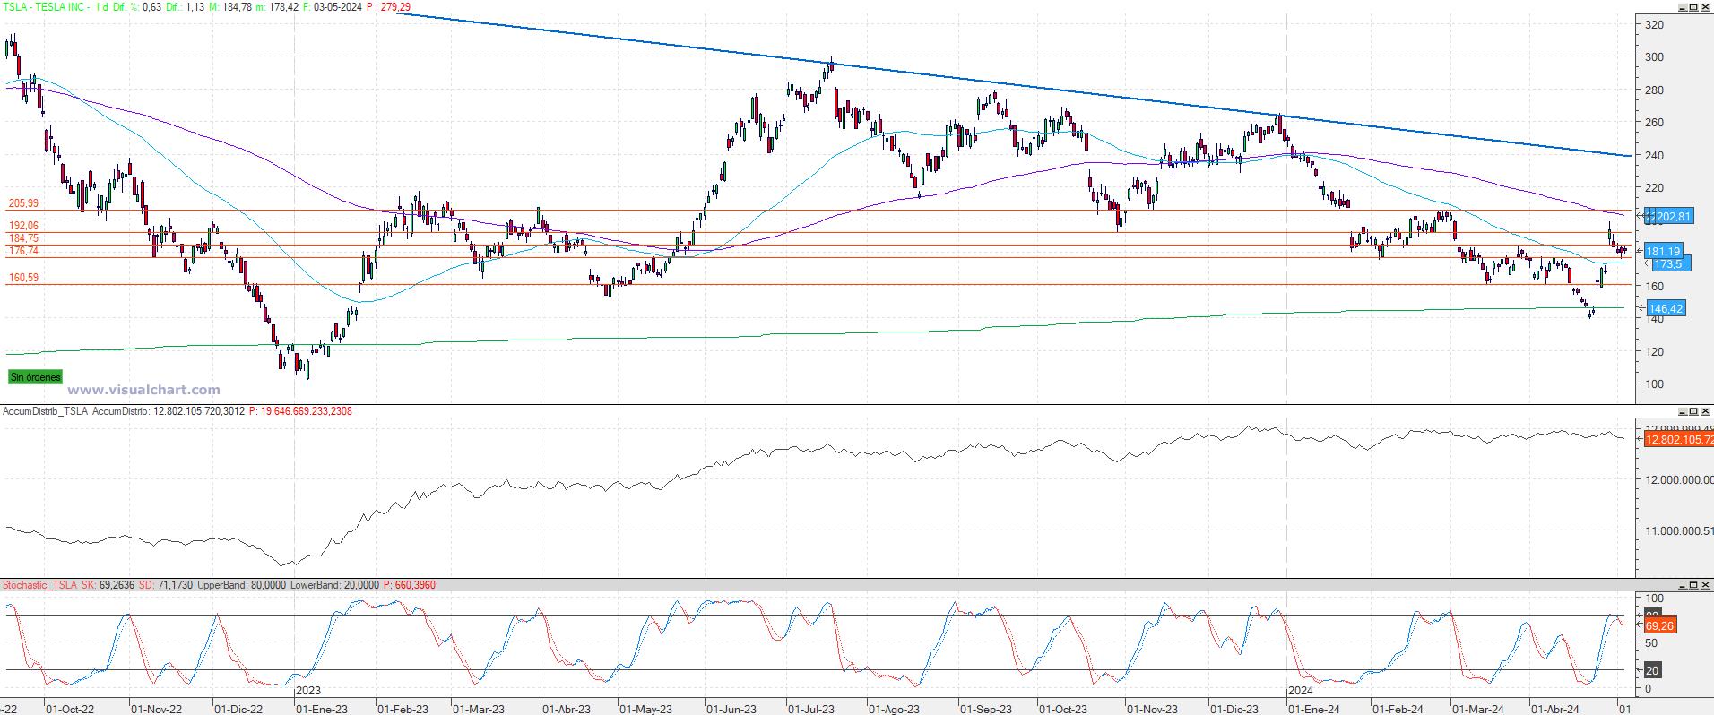
Task: Select the 'UpperBand: 80,0000' parameter text
Action: 241,585
